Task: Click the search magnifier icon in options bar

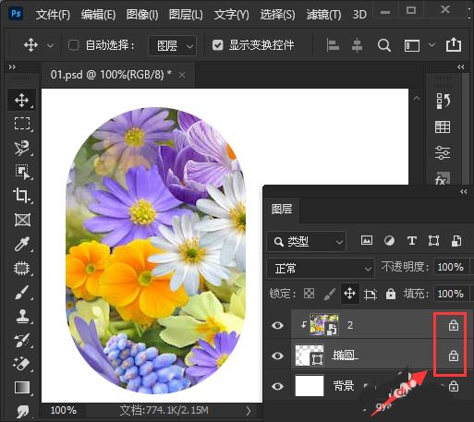Action: coord(384,45)
